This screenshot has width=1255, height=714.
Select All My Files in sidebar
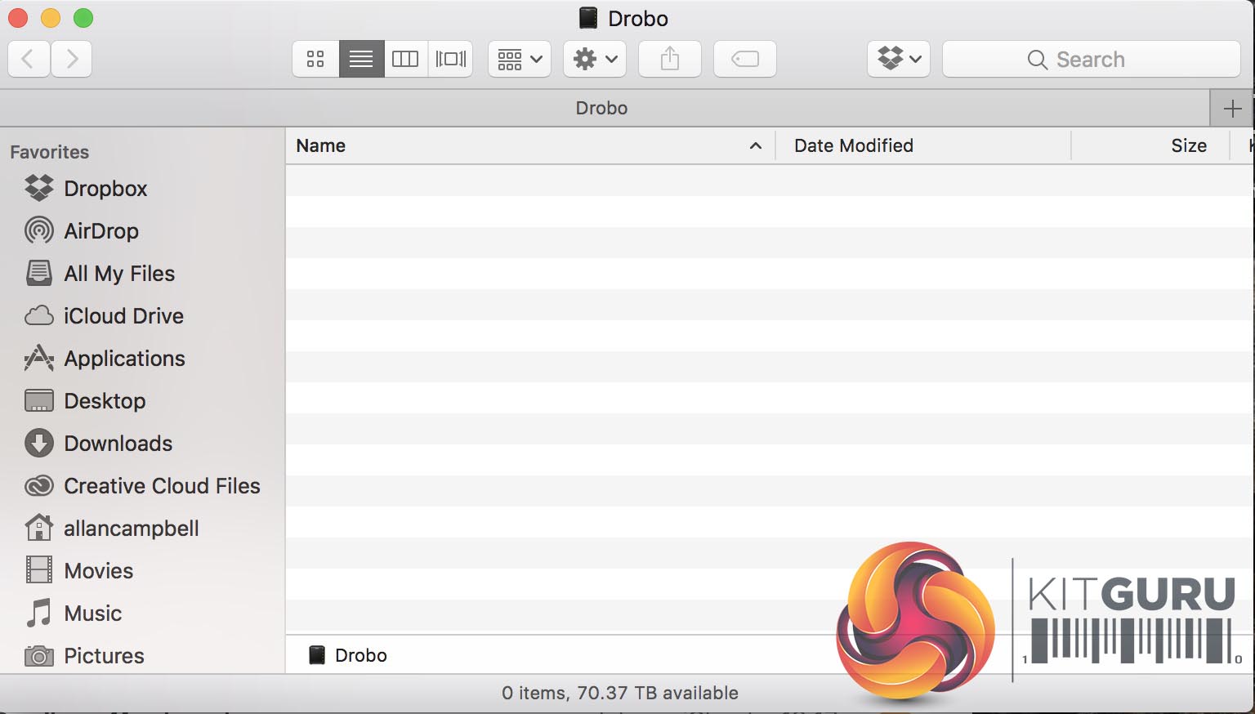point(119,274)
